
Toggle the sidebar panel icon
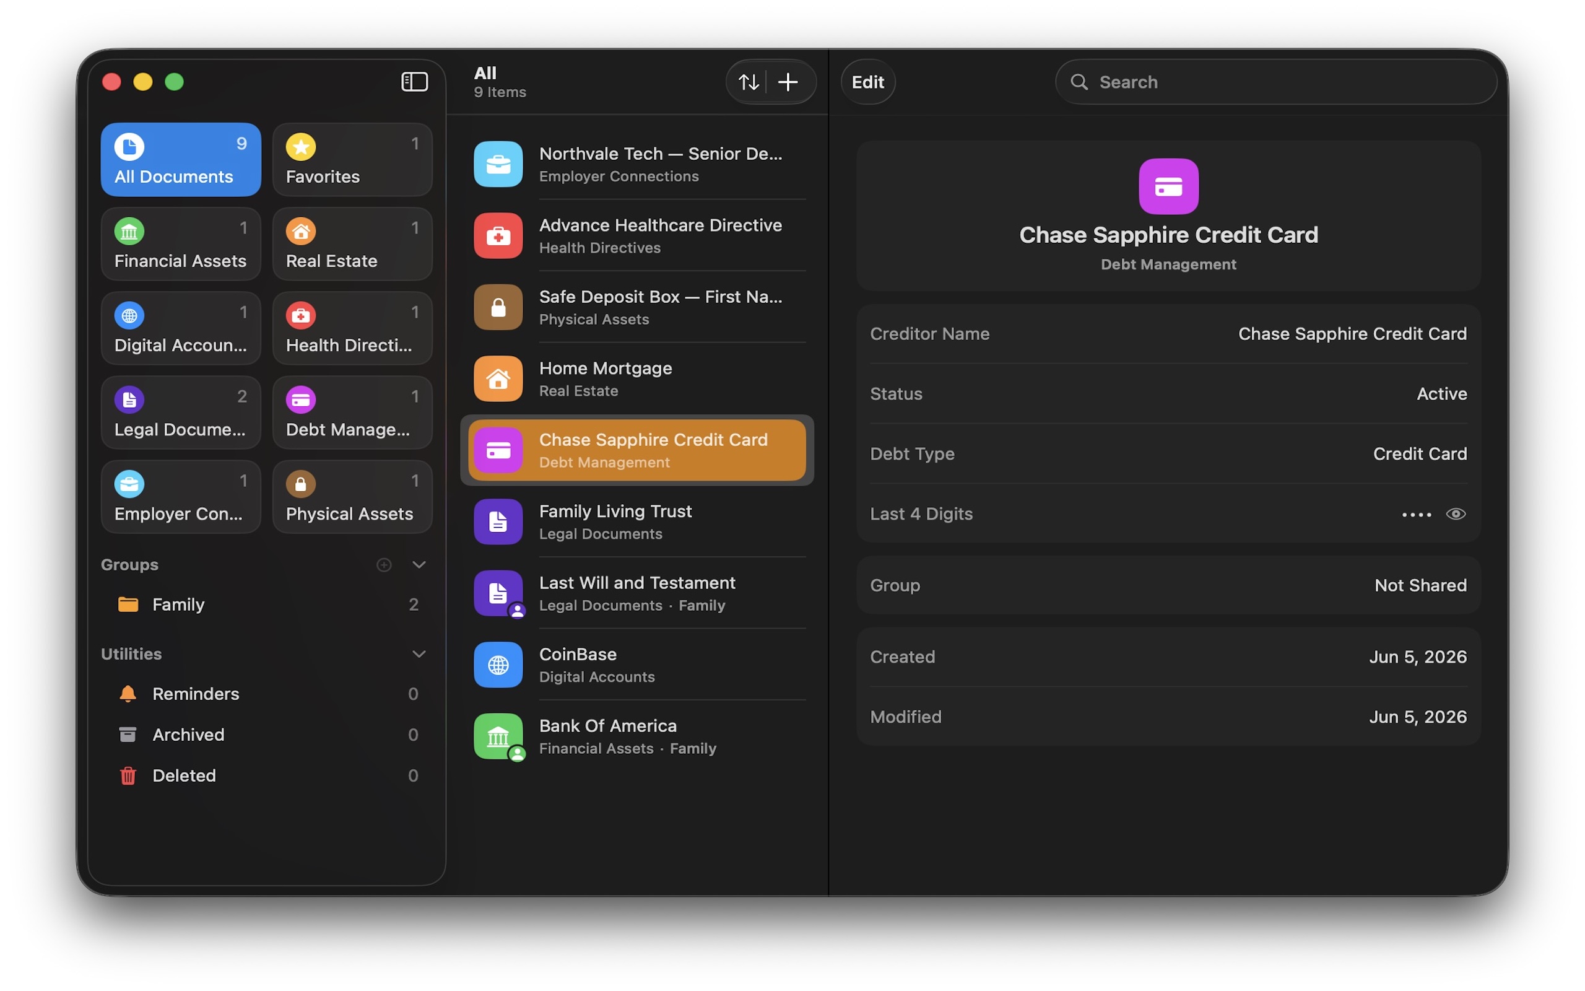414,82
